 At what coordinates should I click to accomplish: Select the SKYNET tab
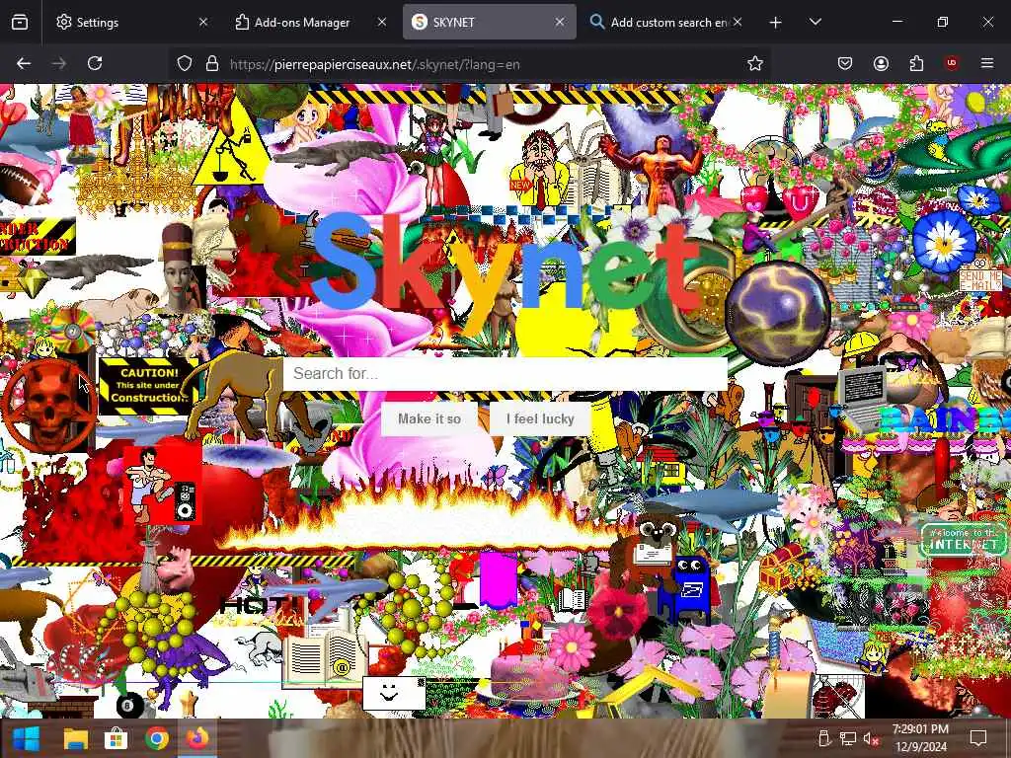pos(490,22)
